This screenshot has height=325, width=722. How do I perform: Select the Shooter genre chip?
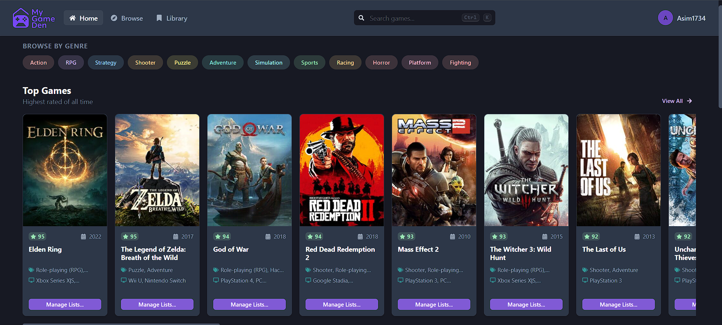[x=145, y=63]
